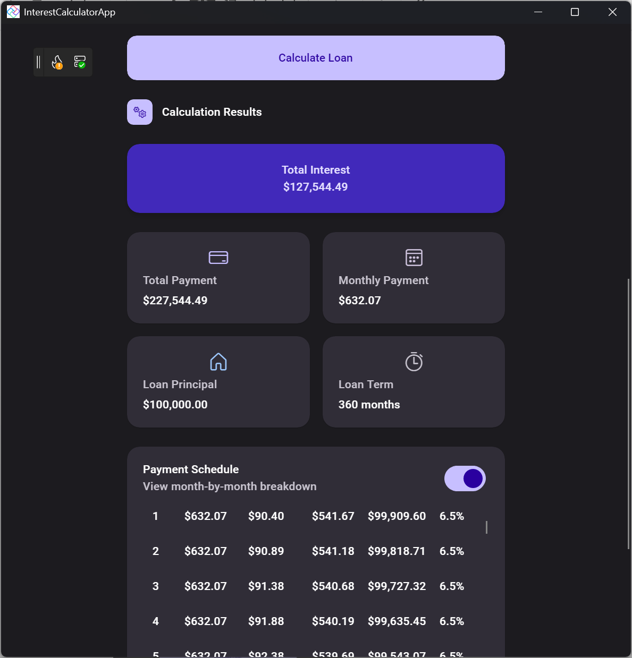Click the server connection status icon

pos(80,62)
